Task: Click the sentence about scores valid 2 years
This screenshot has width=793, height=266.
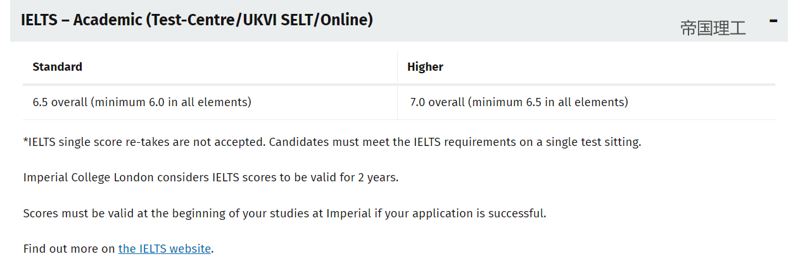Action: (x=211, y=178)
